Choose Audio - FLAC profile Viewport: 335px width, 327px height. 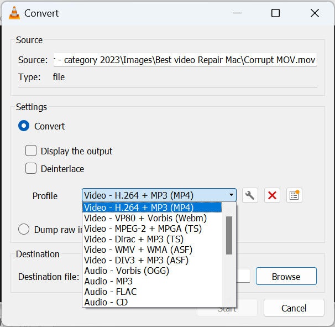pos(152,292)
